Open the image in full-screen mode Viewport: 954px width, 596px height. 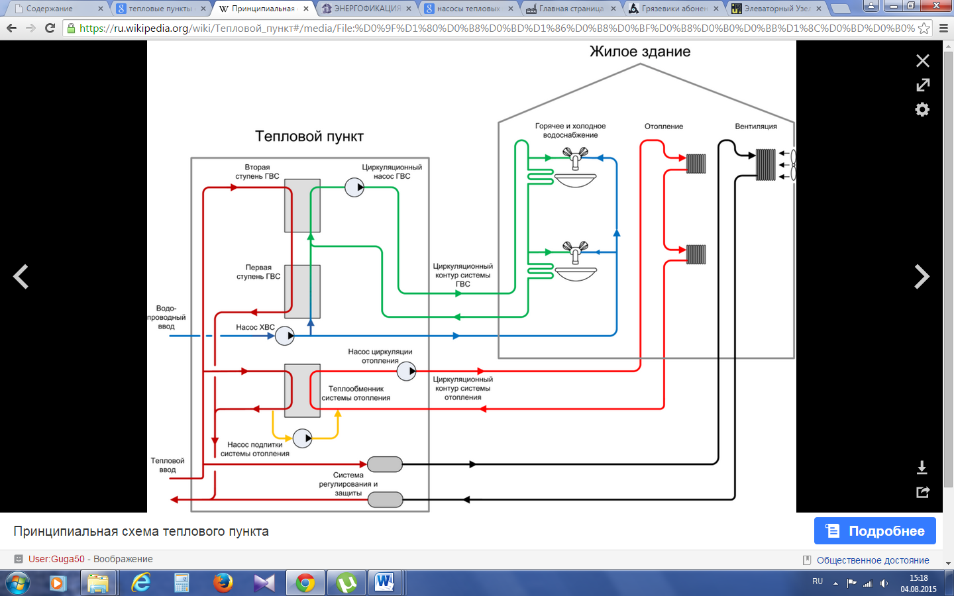tap(923, 85)
